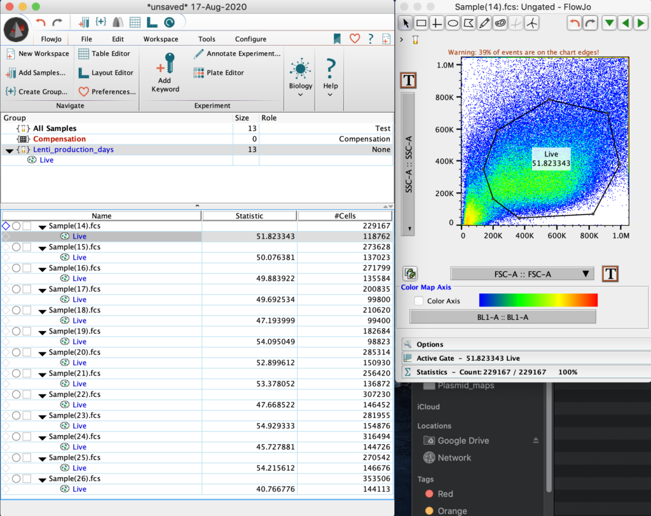Enable the Color Axis checkbox
Image resolution: width=651 pixels, height=516 pixels.
coord(418,301)
